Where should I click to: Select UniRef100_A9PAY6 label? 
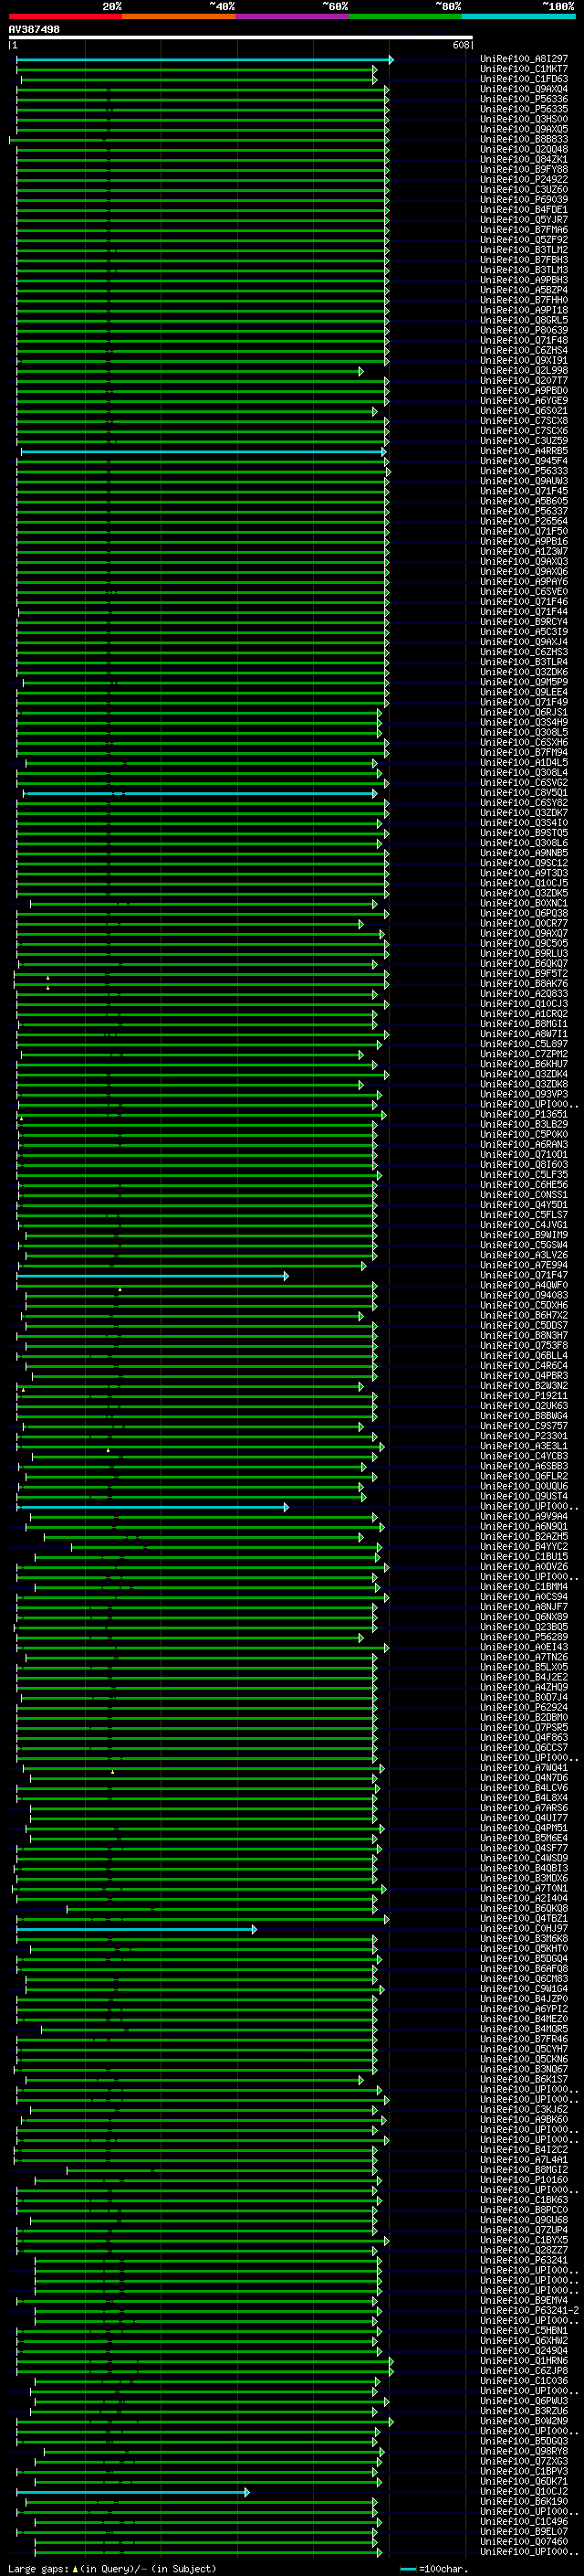[x=524, y=583]
